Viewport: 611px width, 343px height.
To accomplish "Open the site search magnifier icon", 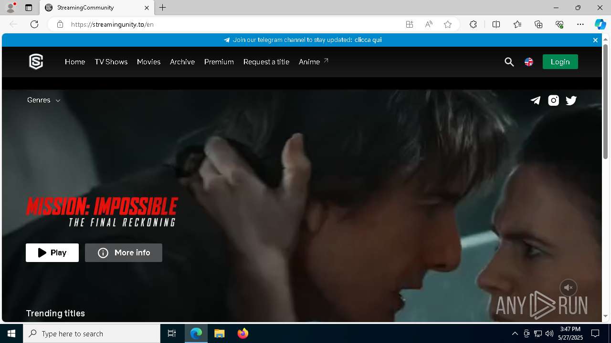I will pos(509,62).
